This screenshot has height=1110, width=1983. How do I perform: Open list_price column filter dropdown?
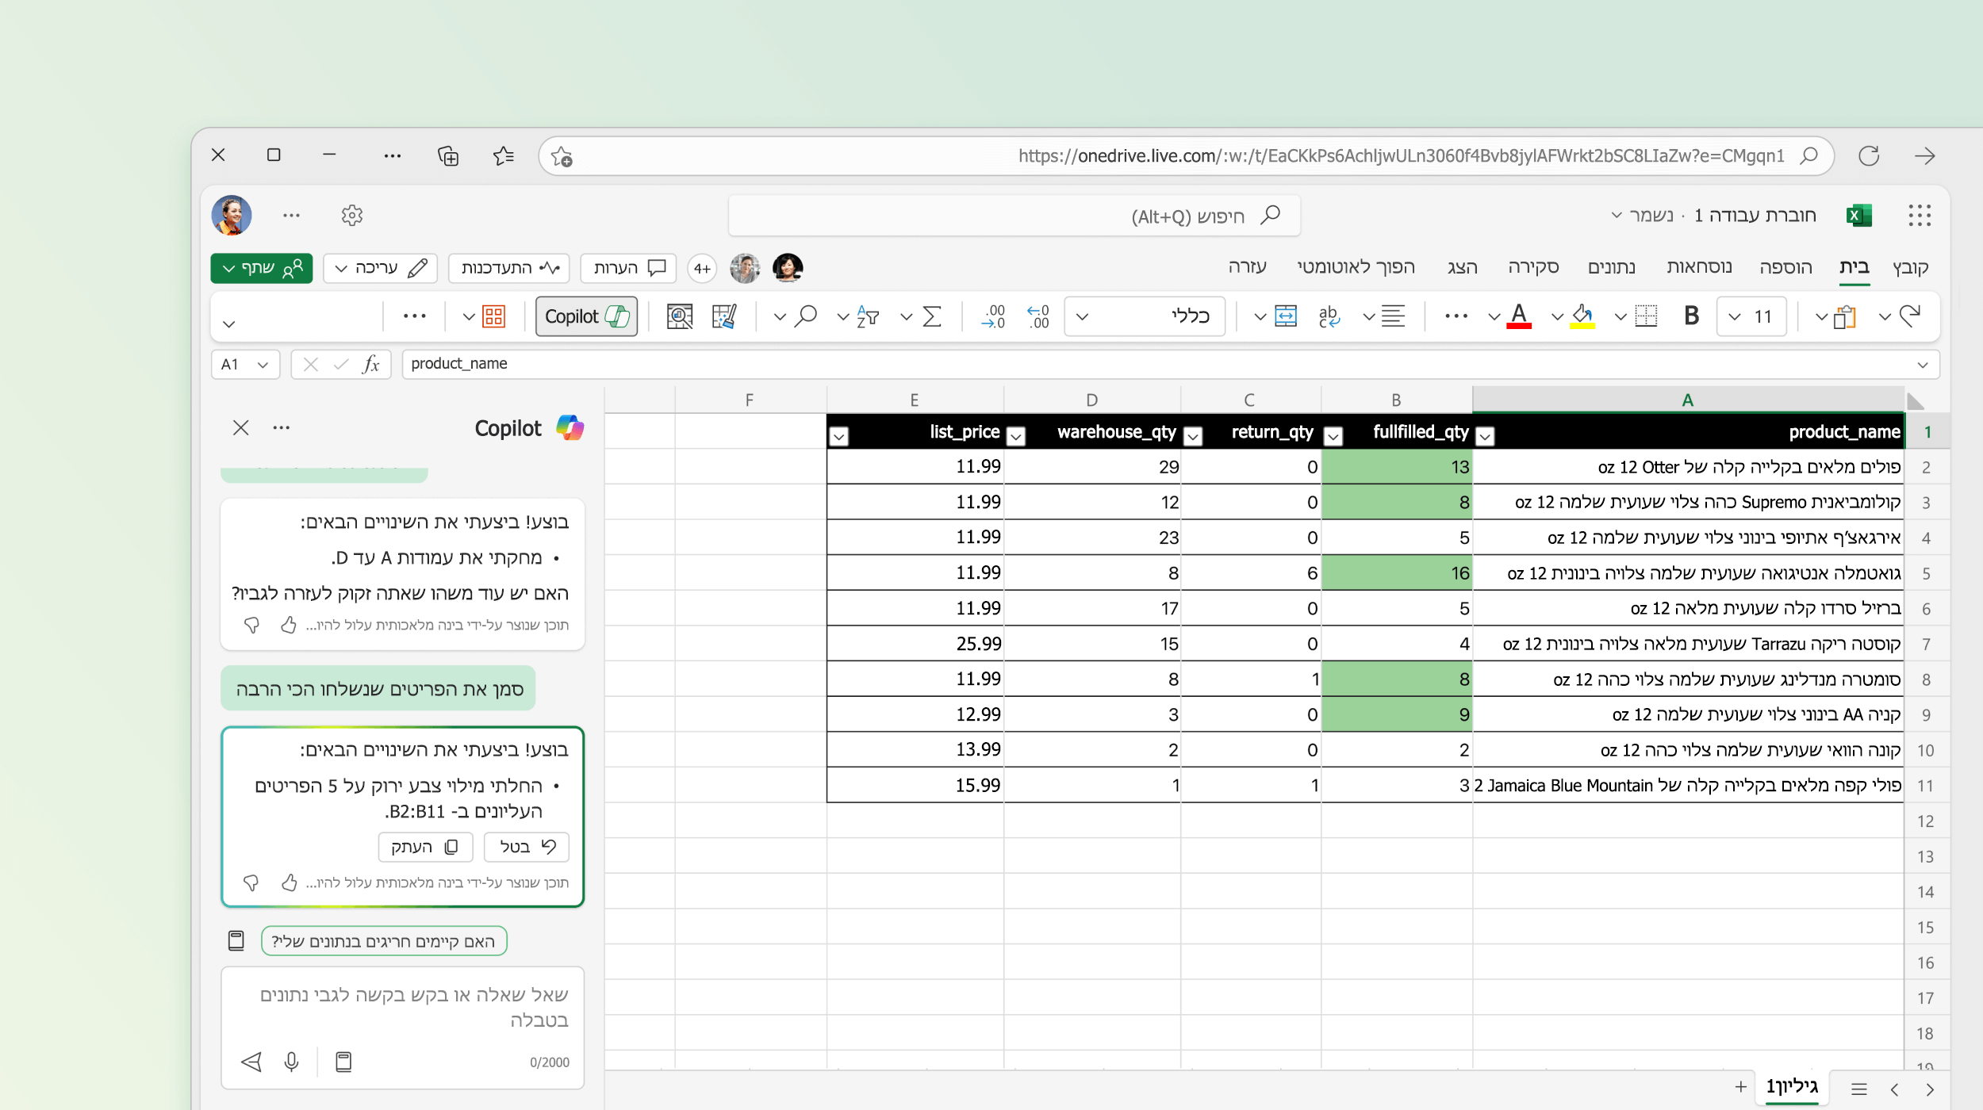(x=839, y=436)
